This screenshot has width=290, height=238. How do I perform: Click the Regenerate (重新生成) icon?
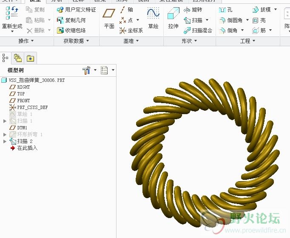point(12,13)
